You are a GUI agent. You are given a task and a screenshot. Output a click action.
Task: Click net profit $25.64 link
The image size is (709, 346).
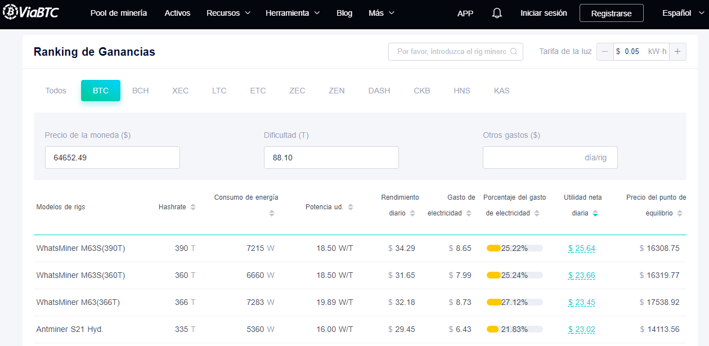[581, 248]
